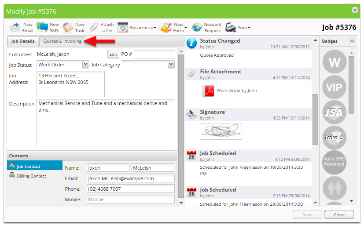Click the Close button at the bottom

pos(339,214)
